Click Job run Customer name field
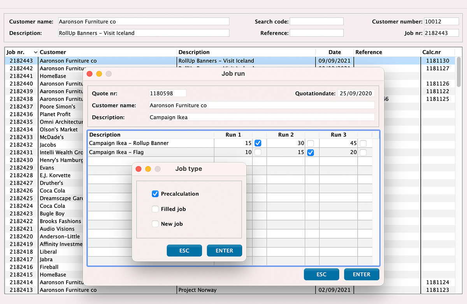 (x=262, y=105)
